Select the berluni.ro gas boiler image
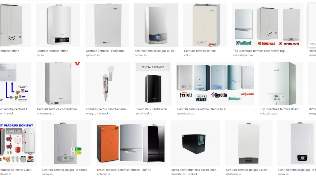This screenshot has width=316, height=178. click(x=156, y=25)
